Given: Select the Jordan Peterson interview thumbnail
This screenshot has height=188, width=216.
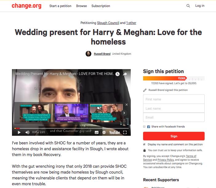Looking at the screenshot, I should click(x=71, y=113).
